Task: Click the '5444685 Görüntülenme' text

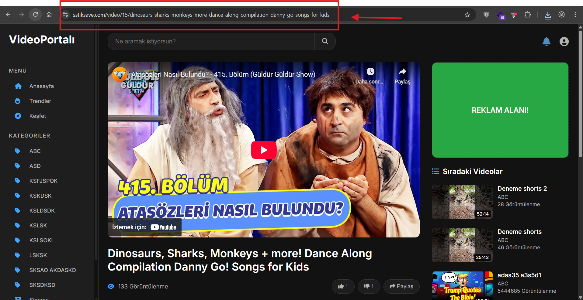Action: 527,291
